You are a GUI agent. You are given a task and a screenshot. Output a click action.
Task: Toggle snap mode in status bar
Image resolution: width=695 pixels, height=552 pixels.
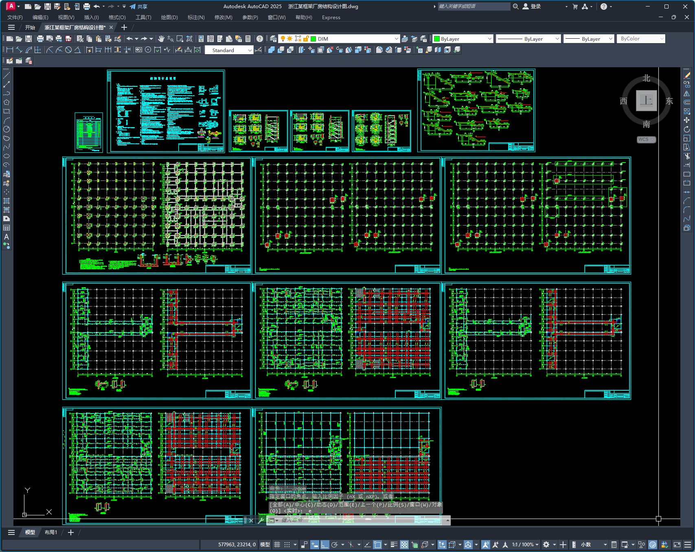287,545
